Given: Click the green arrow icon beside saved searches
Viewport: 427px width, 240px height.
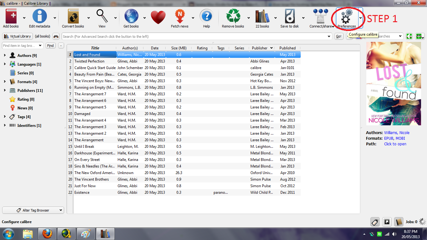Looking at the screenshot, I should click(409, 36).
